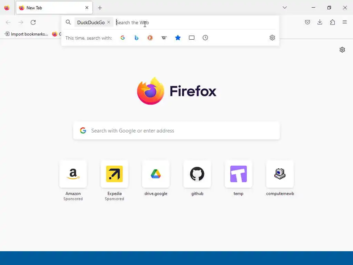Open search settings gear in dropdown

[272, 38]
